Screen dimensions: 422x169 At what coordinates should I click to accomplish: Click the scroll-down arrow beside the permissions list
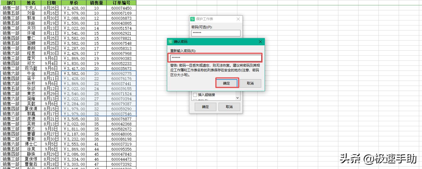pos(238,97)
